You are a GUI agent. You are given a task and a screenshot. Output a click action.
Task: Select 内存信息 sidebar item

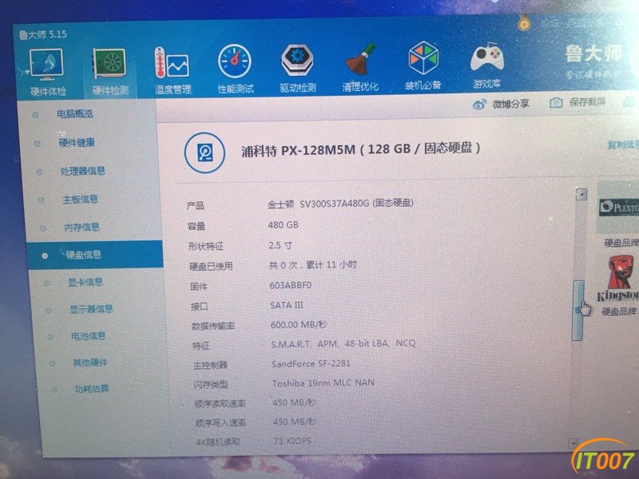[x=81, y=227]
